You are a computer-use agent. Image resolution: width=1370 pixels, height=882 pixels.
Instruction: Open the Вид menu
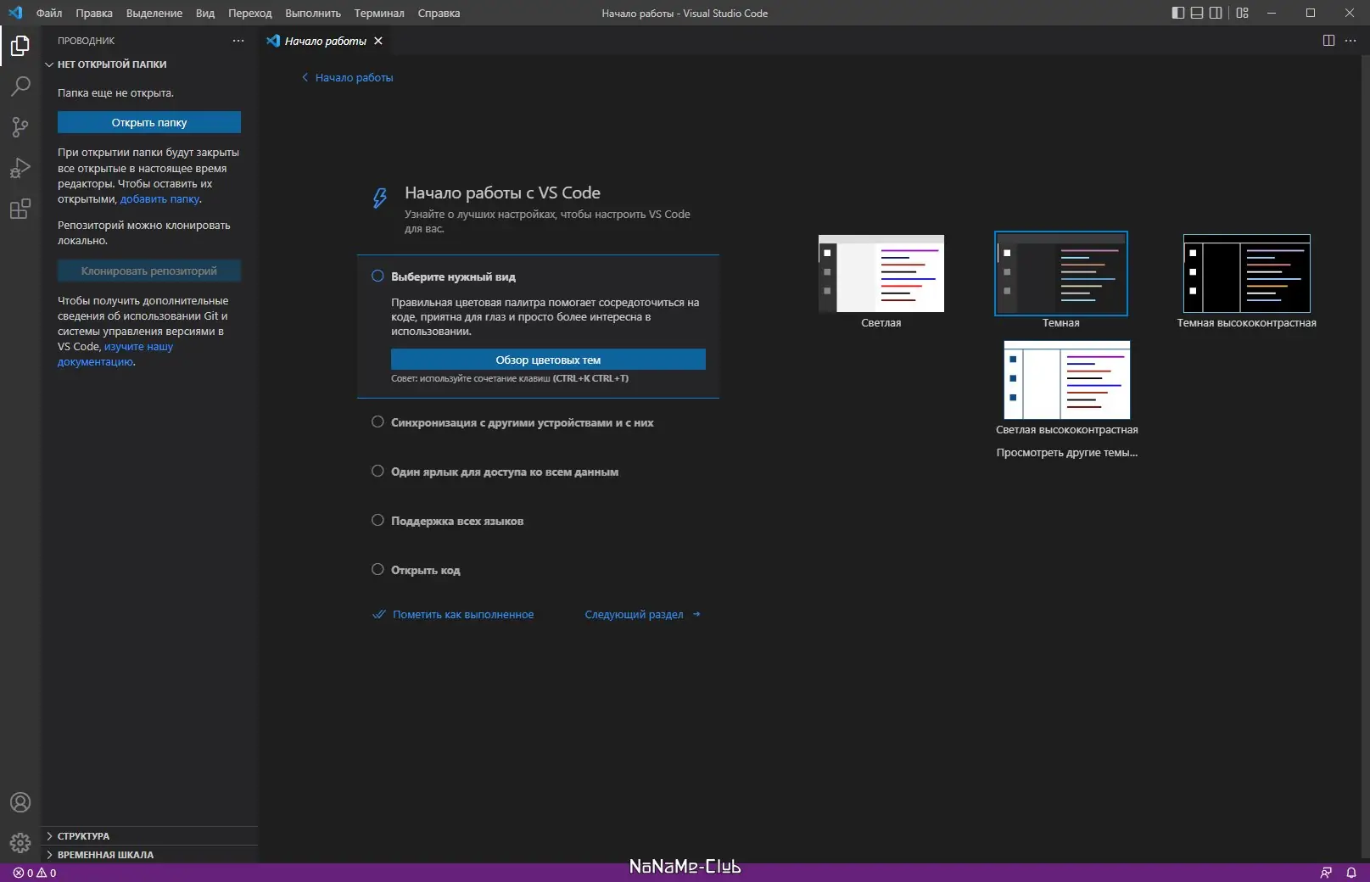(205, 13)
